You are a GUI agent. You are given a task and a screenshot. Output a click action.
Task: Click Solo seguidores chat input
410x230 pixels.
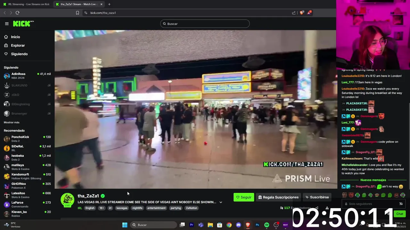[x=373, y=204]
